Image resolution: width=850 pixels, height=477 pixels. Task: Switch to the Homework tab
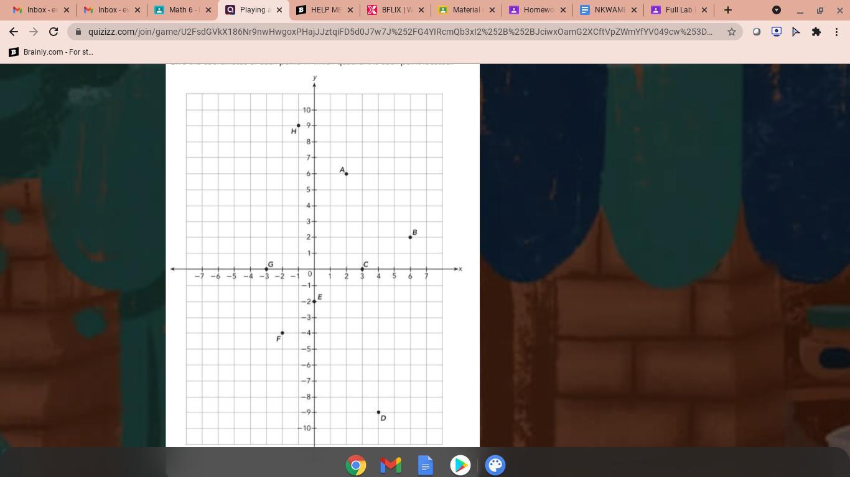(x=538, y=10)
